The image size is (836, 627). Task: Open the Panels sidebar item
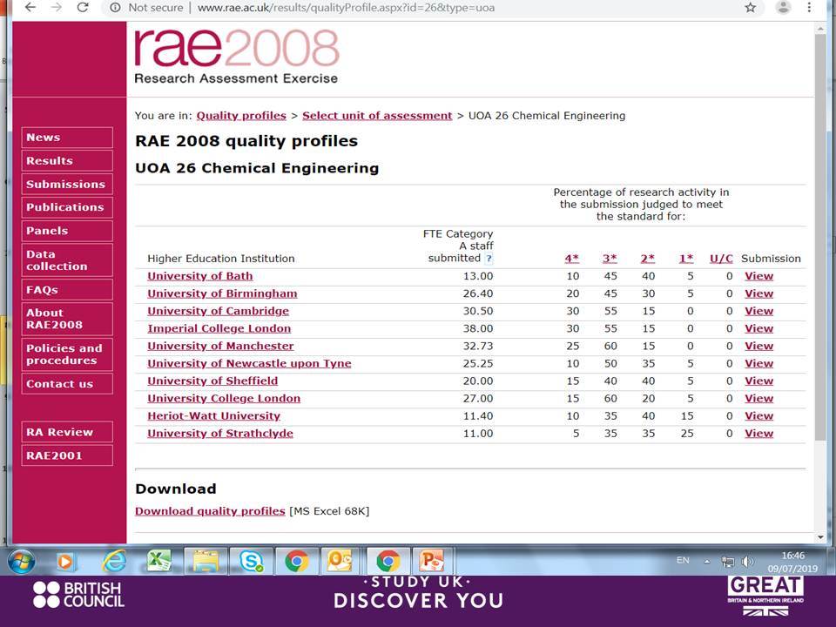tap(67, 231)
